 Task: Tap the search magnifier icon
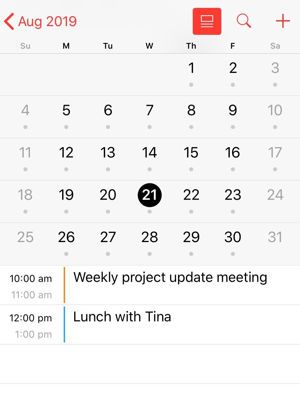[244, 21]
